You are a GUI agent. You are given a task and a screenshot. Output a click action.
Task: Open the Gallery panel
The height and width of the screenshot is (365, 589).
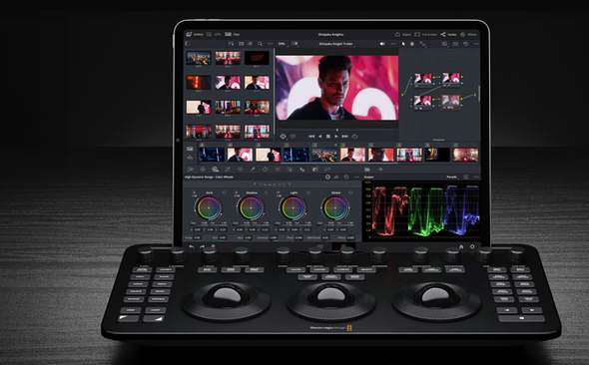click(195, 34)
